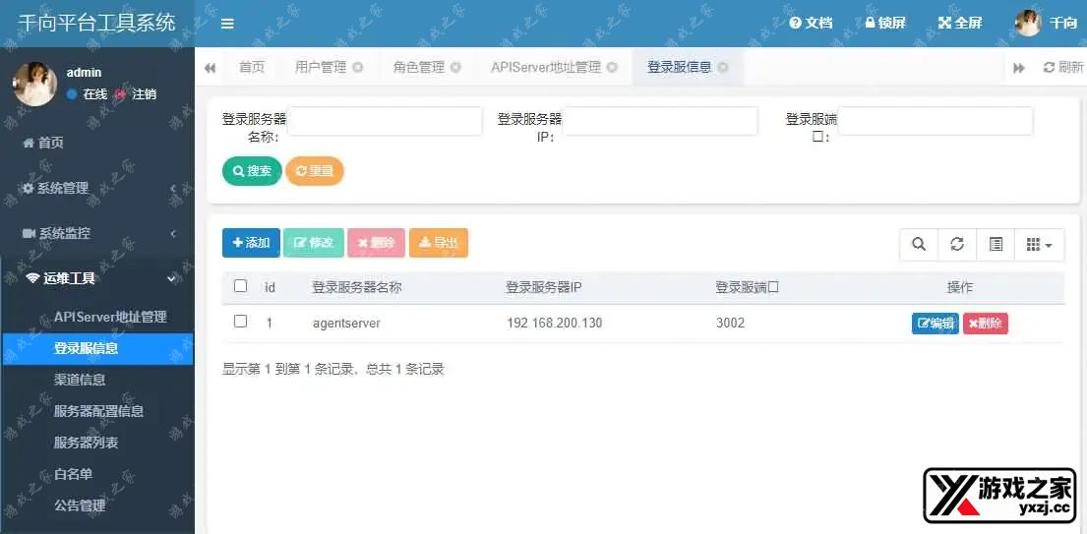Toggle the table card view icon
Image resolution: width=1087 pixels, height=534 pixels.
996,245
